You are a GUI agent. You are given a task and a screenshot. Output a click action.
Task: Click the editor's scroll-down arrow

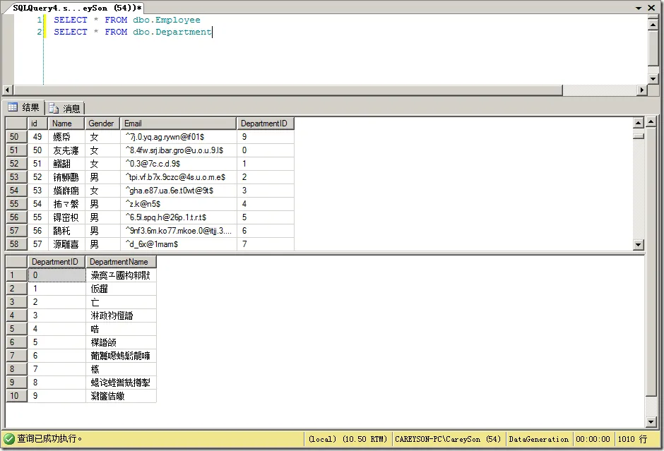coord(653,79)
